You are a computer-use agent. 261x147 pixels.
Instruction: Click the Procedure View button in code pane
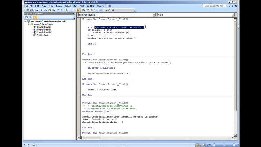pos(78,138)
